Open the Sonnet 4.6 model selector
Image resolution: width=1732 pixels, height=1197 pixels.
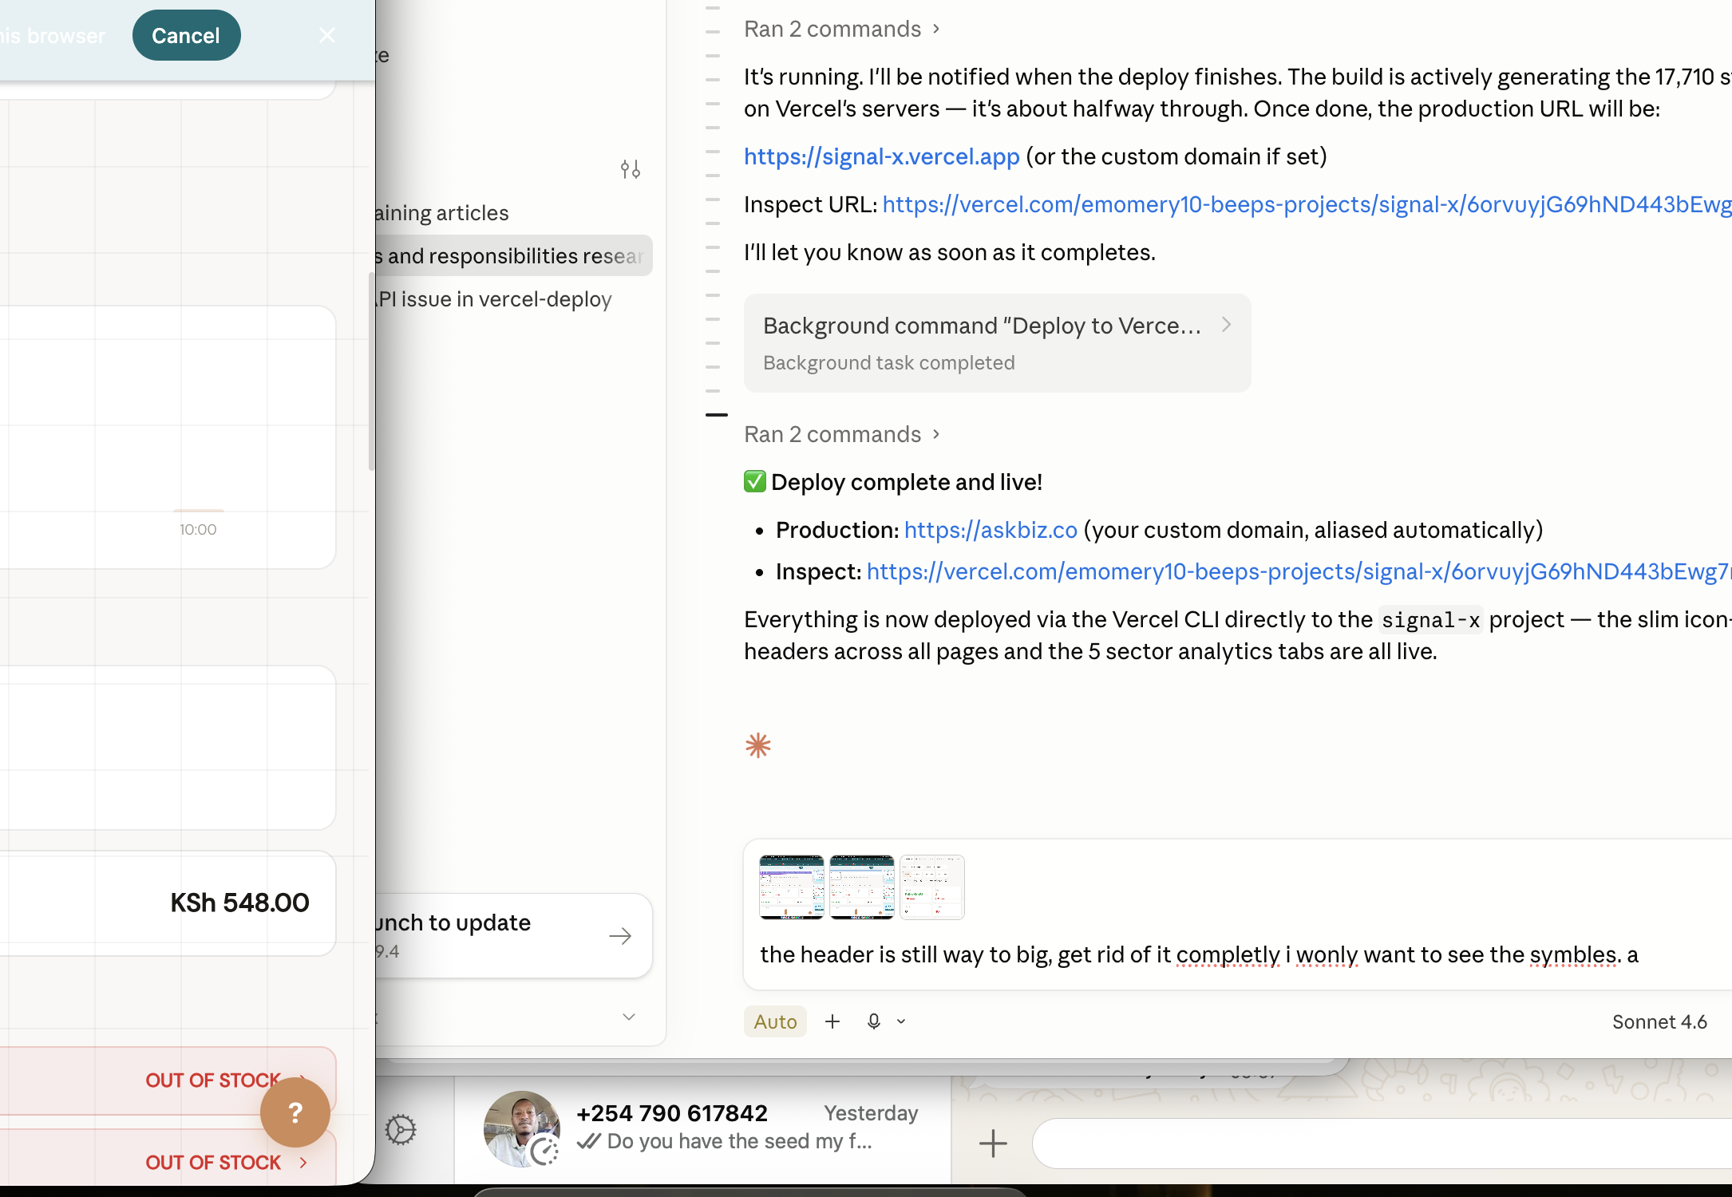(1659, 1021)
